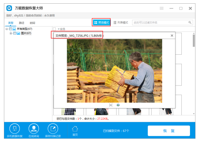This screenshot has height=142, width=200.
Task: Go to home page icon
Action: 75,129
